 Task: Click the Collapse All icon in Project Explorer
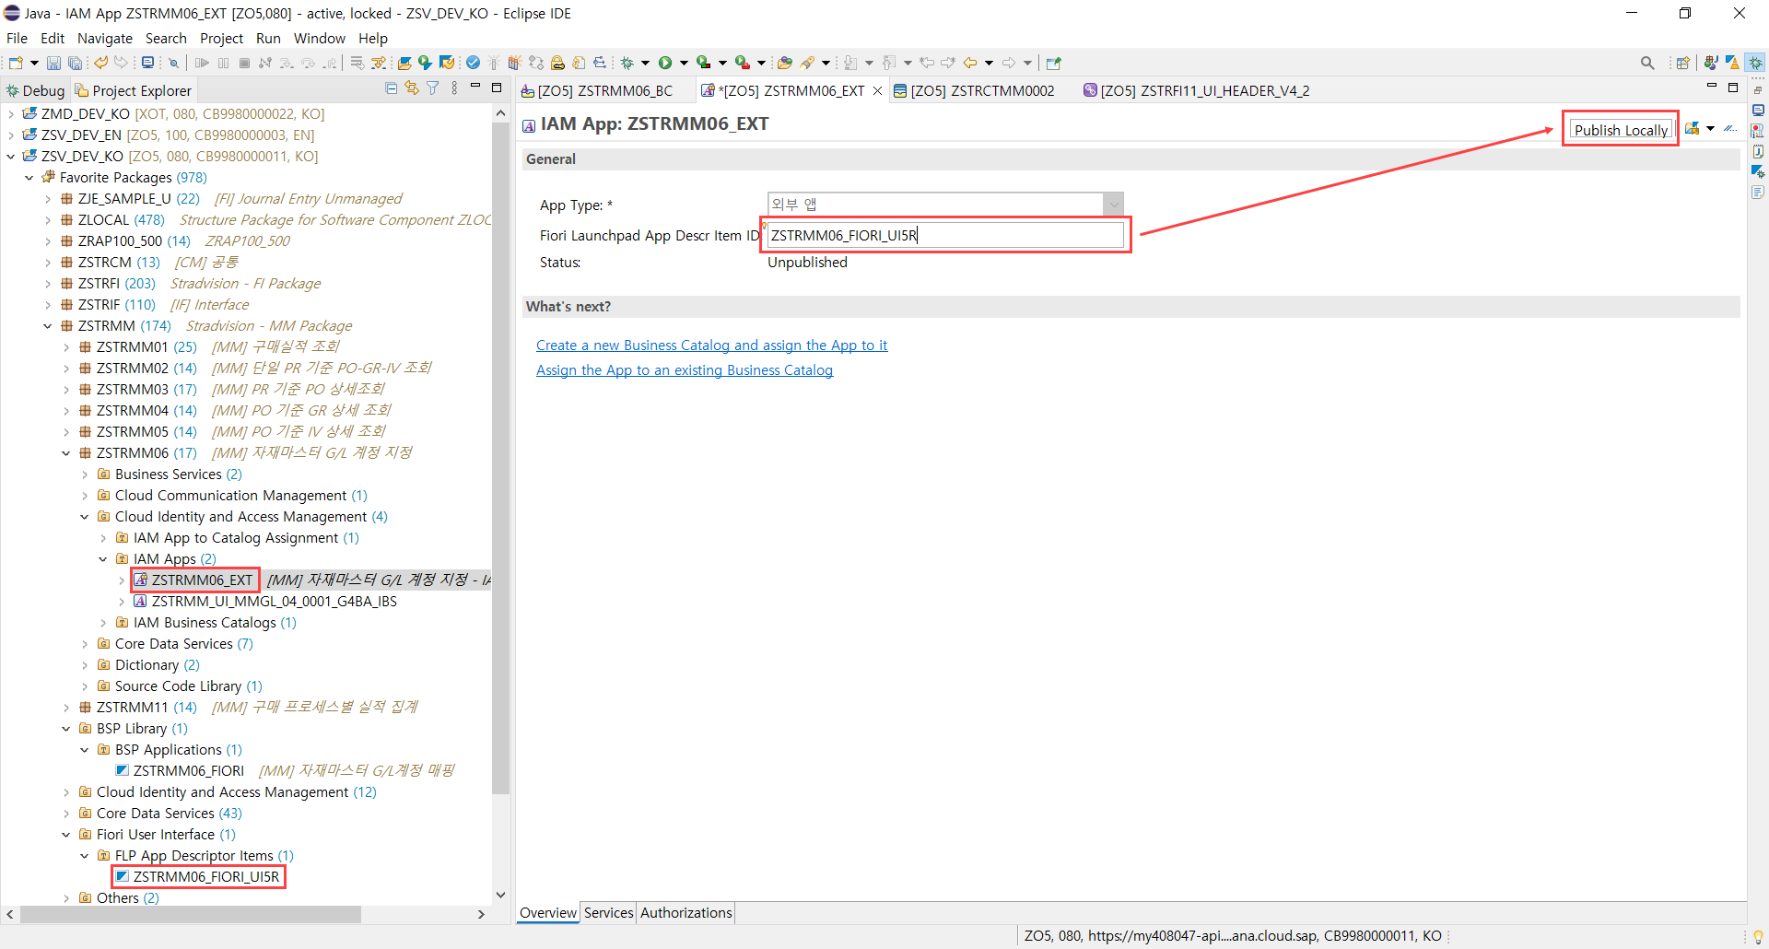(x=392, y=88)
